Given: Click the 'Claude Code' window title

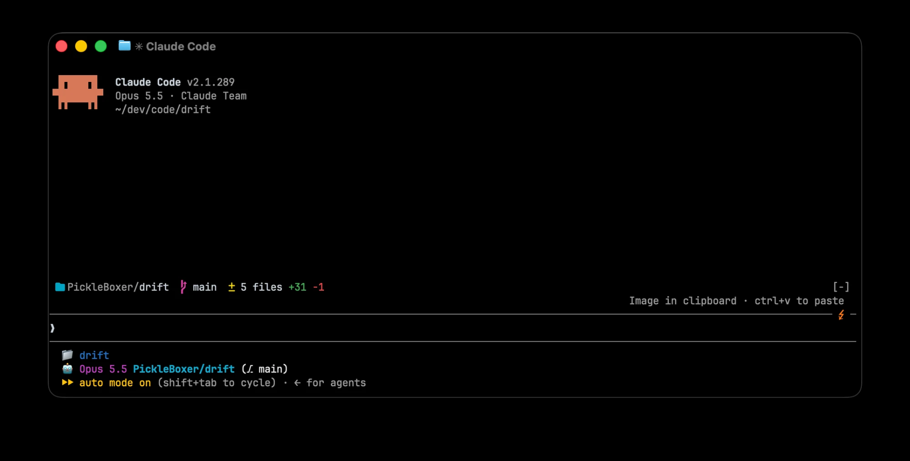Looking at the screenshot, I should point(181,46).
